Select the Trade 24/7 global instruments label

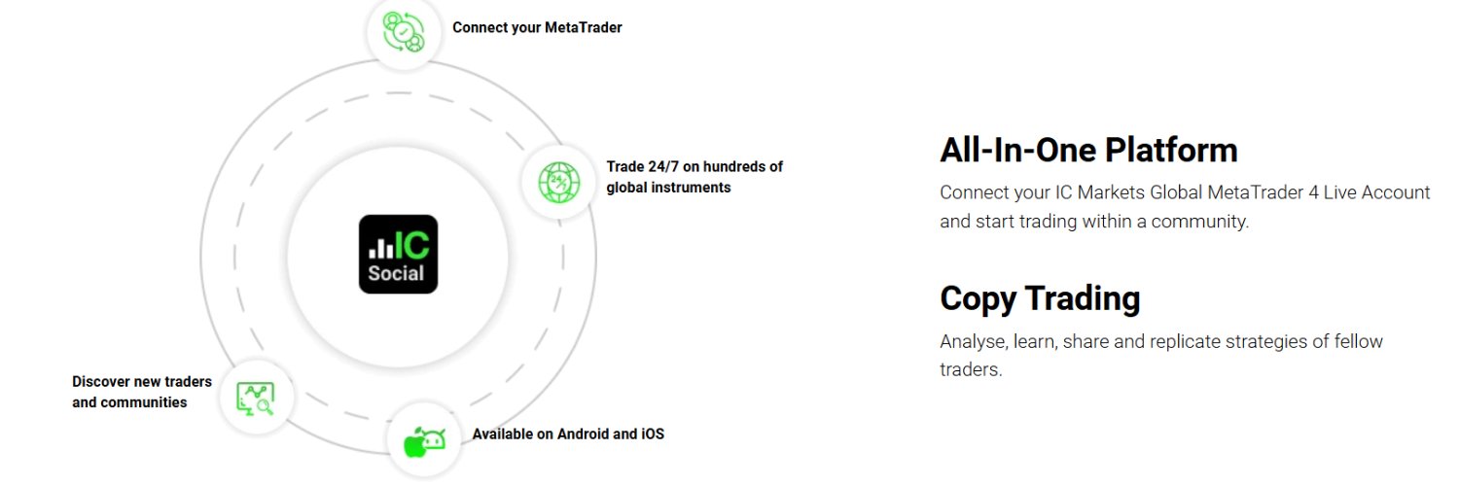694,177
